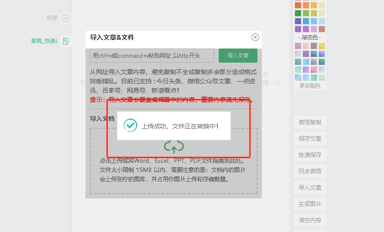
Task: Click the right arrow beside the dialog
Action: 276,82
